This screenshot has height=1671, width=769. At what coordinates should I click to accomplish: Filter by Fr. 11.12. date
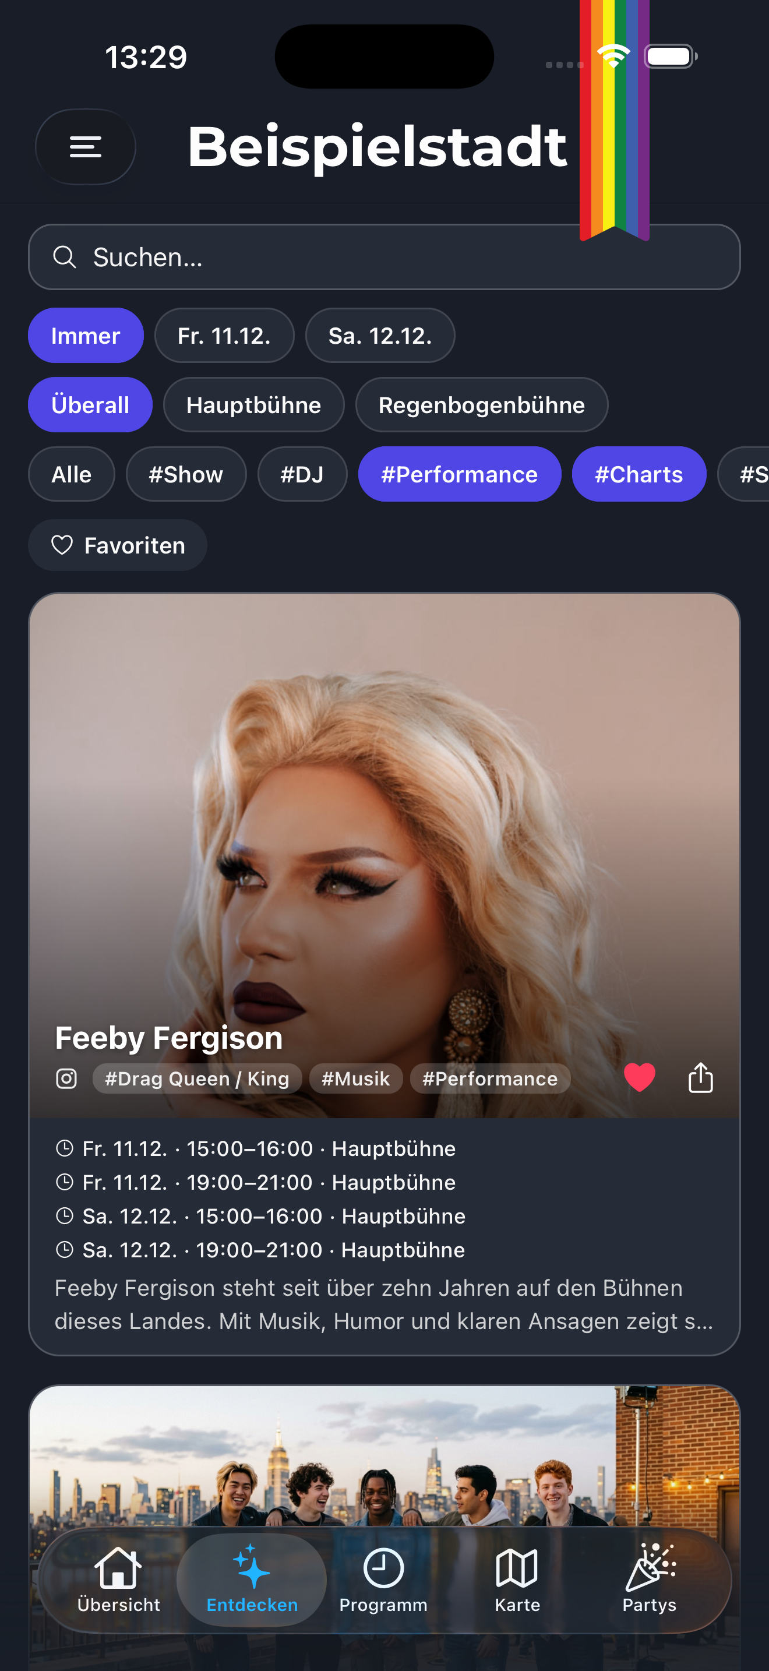[224, 336]
